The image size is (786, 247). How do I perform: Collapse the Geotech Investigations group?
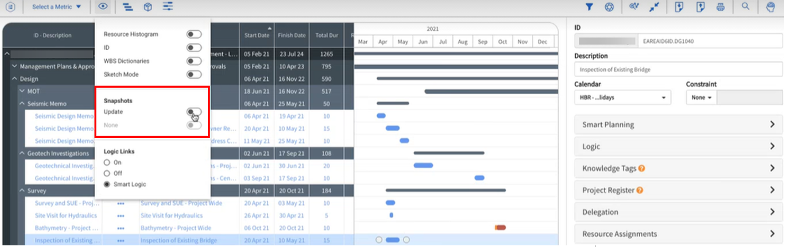pos(22,153)
